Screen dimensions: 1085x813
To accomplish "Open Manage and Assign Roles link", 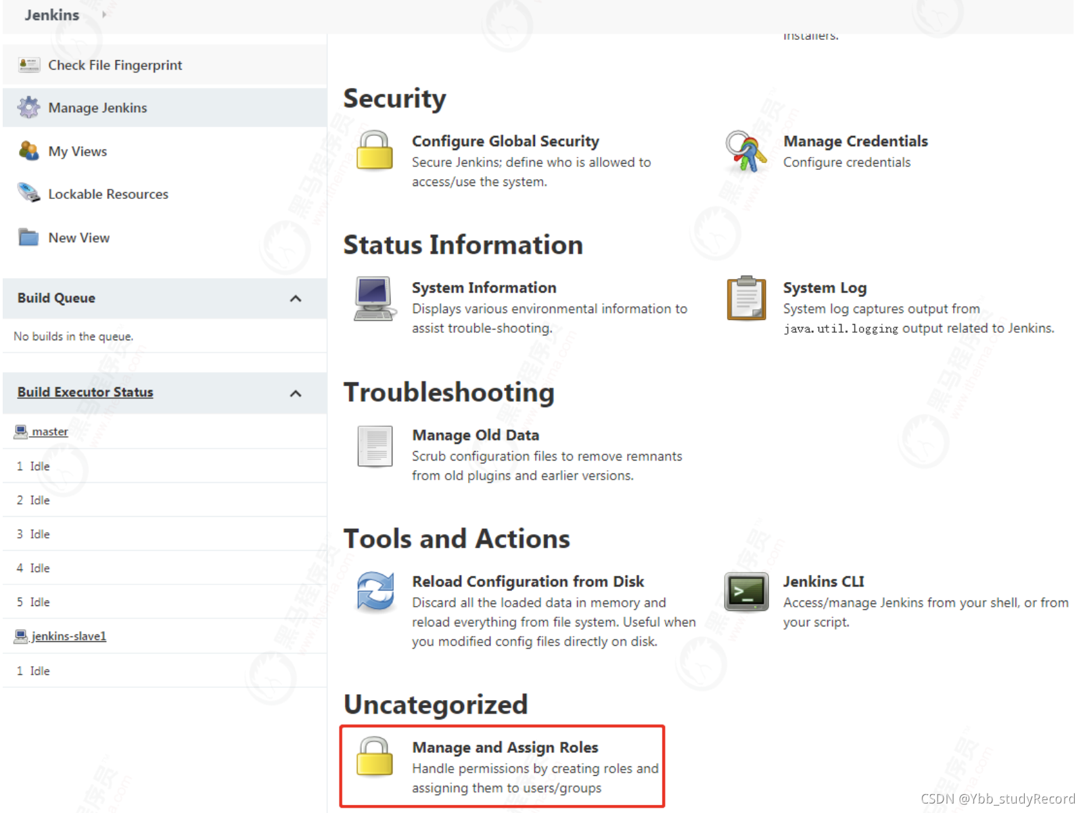I will click(505, 747).
